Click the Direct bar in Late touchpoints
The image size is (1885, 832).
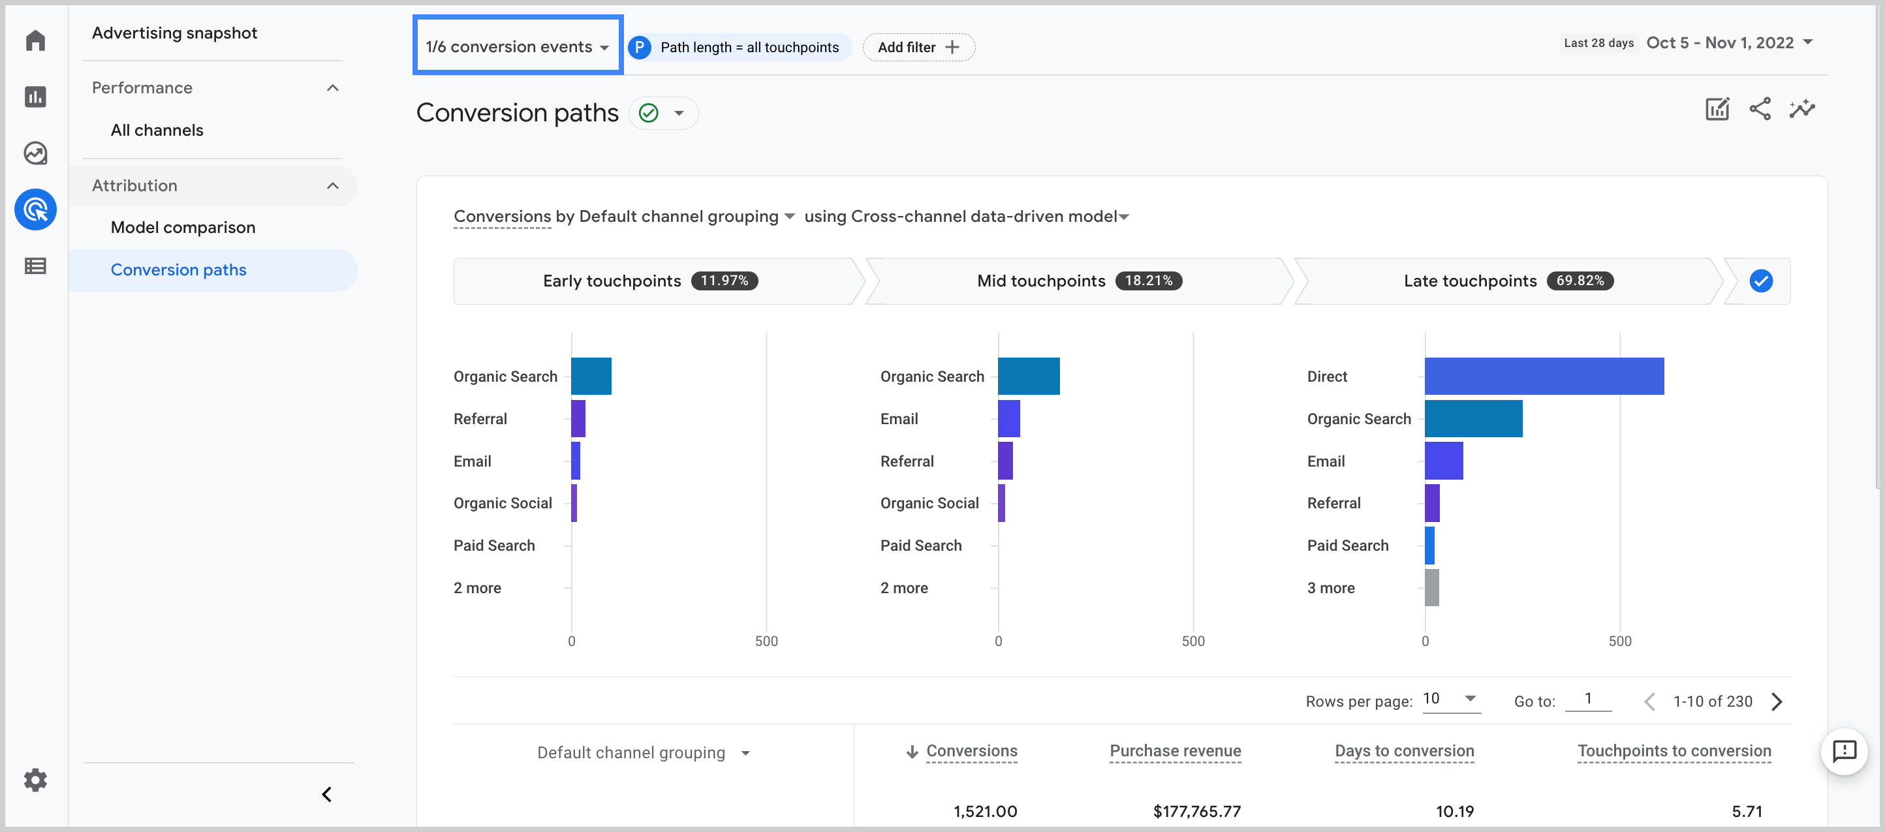point(1544,376)
